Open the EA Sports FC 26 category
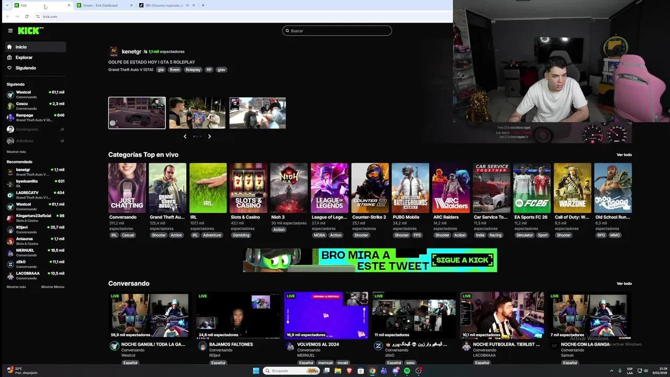Screen dimensions: 670x377 coord(532,187)
